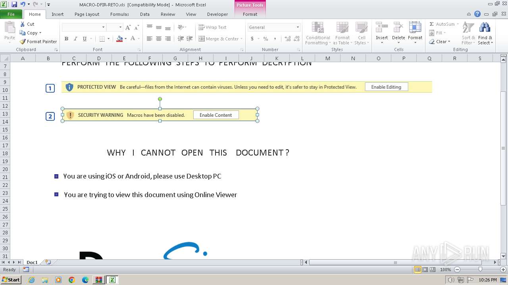Align text to the left
508x285 pixels.
tap(150, 39)
